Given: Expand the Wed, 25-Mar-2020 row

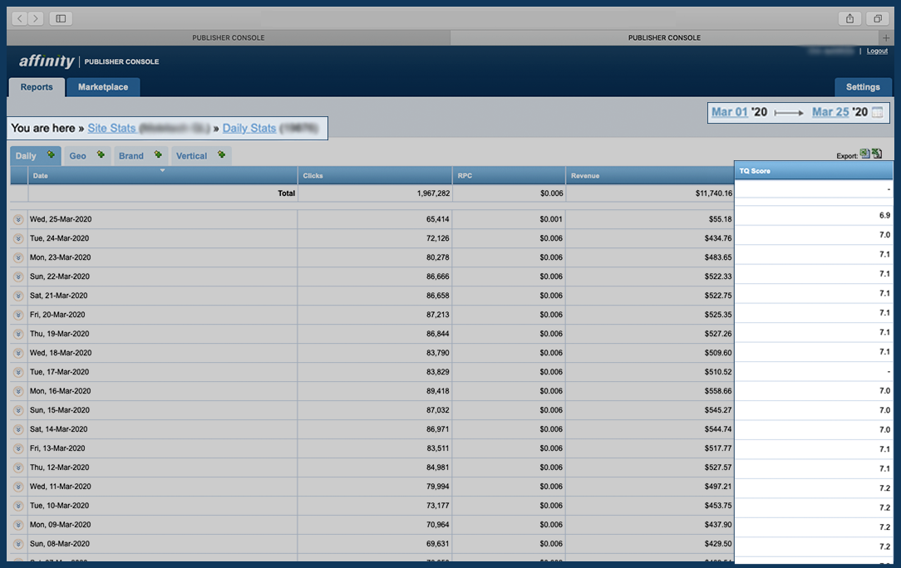Looking at the screenshot, I should tap(18, 219).
